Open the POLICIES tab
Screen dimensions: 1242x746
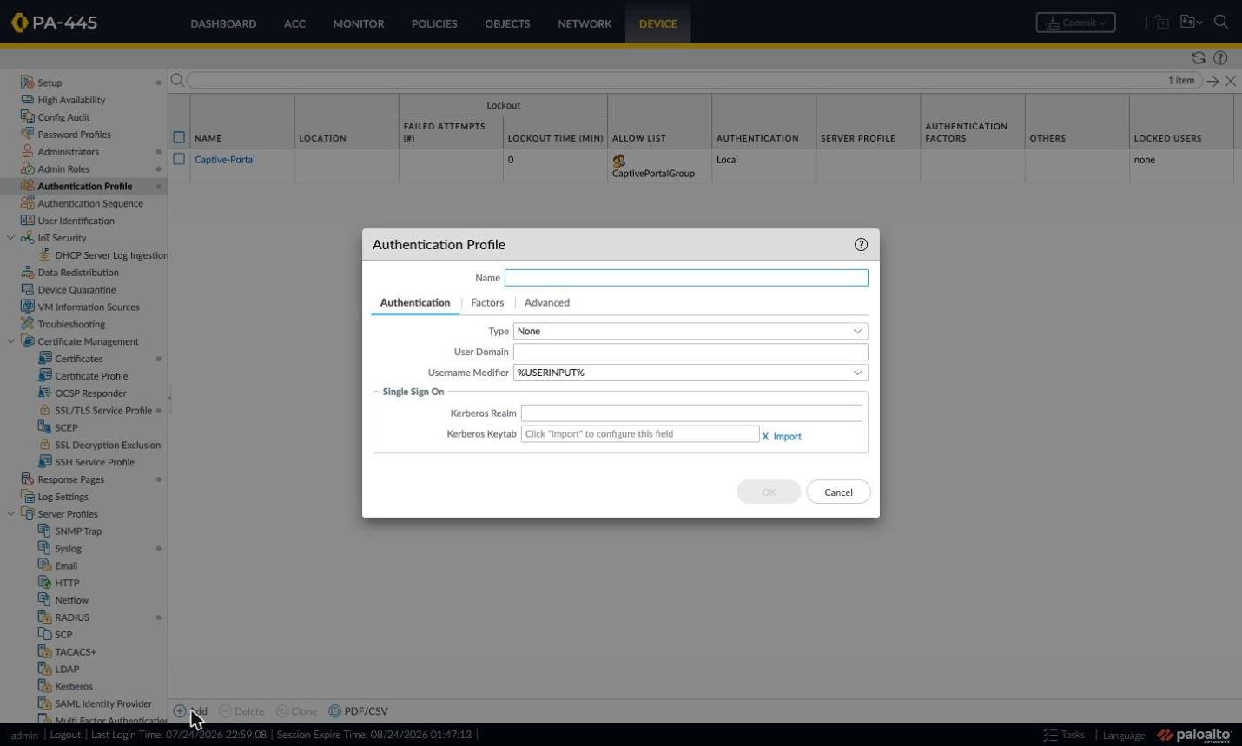(x=434, y=23)
